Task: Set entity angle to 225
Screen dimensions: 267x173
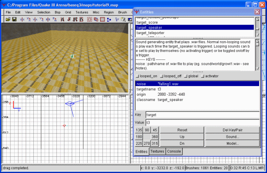Action: (x=139, y=143)
